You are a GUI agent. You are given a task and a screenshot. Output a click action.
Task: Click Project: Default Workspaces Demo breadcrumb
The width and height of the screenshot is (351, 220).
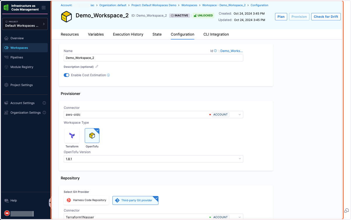point(154,5)
